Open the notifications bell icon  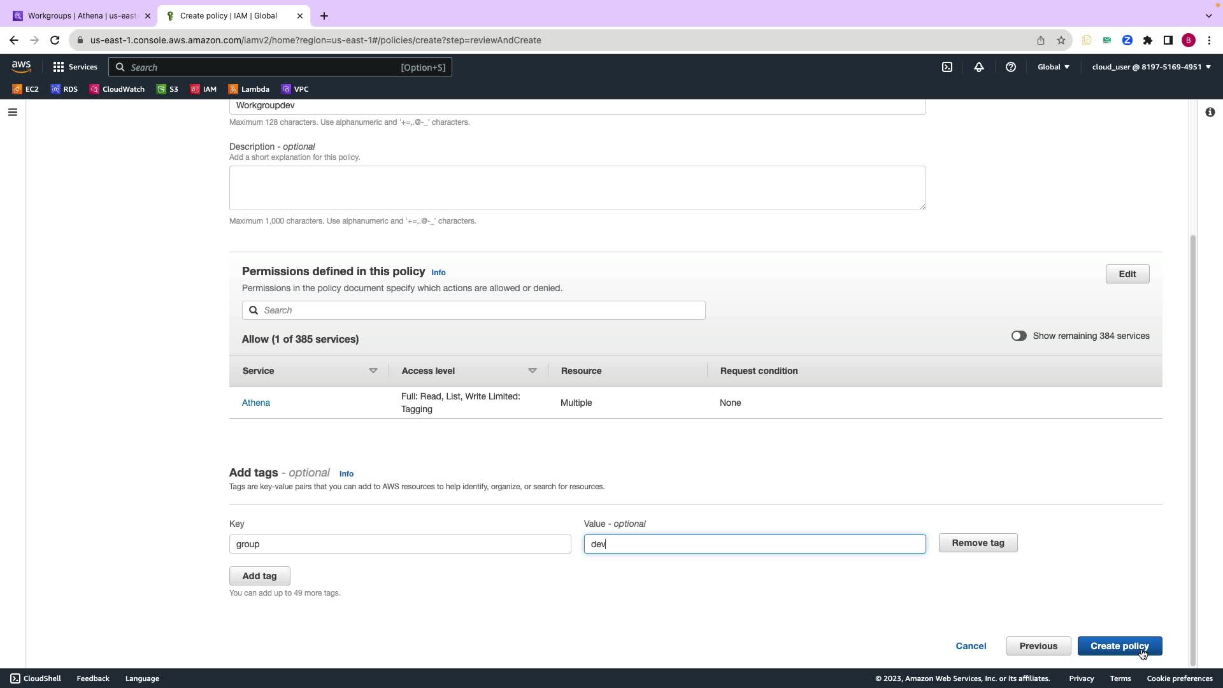(979, 67)
